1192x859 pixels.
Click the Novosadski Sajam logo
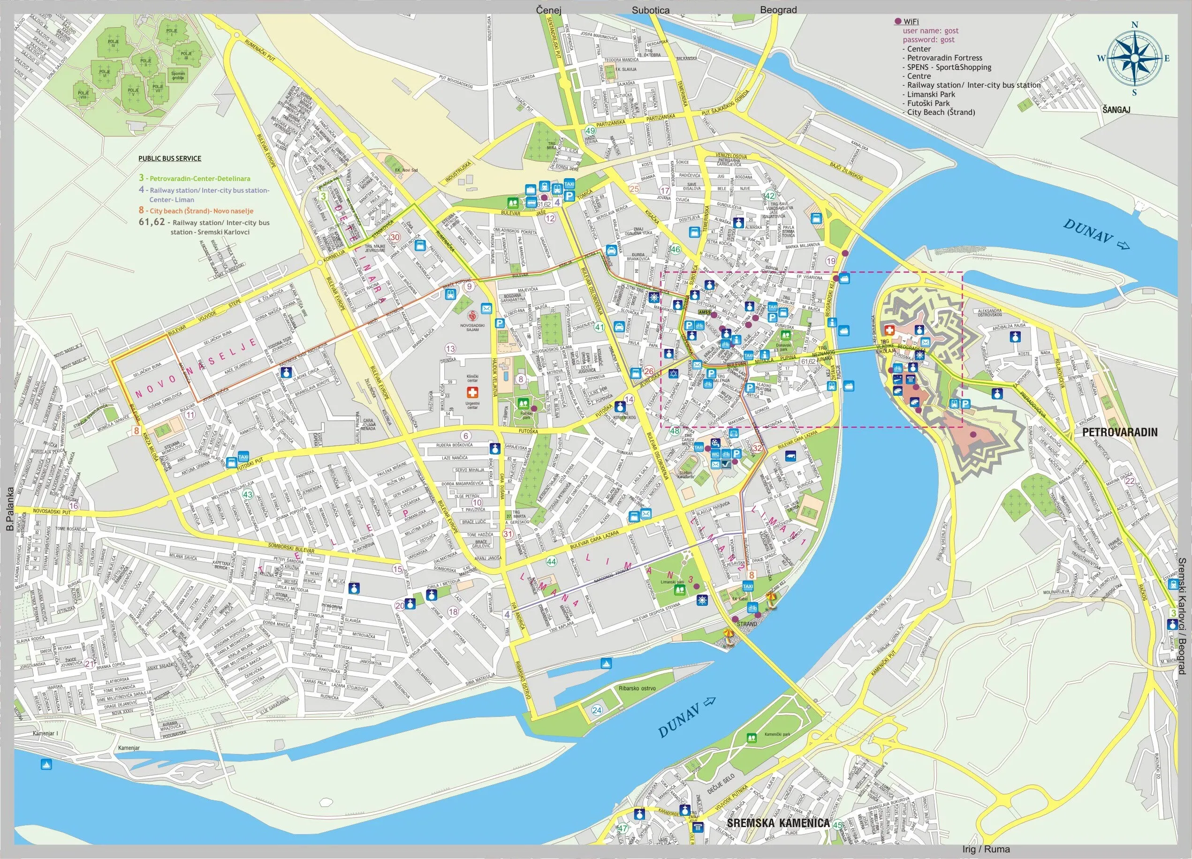pyautogui.click(x=472, y=316)
